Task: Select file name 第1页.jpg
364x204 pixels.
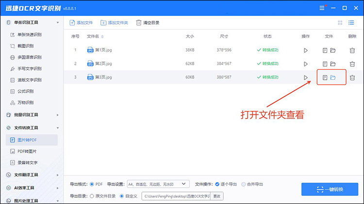Action: (103, 50)
